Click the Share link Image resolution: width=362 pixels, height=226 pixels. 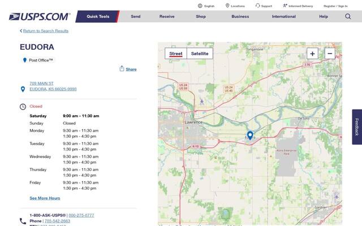[x=131, y=69]
